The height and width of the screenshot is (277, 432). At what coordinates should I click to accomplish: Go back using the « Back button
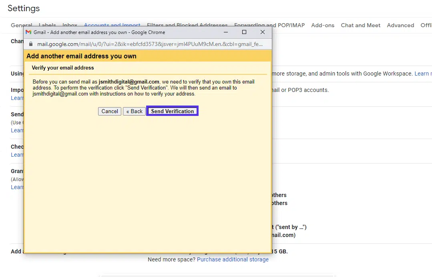pos(134,112)
